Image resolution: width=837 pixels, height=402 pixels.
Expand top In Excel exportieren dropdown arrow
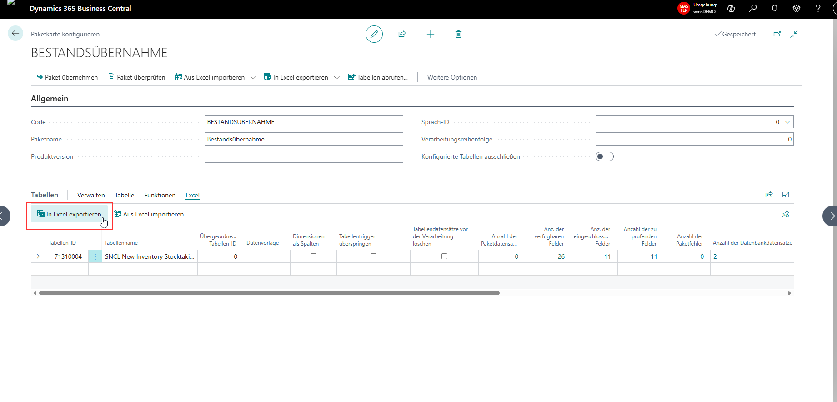pyautogui.click(x=337, y=77)
